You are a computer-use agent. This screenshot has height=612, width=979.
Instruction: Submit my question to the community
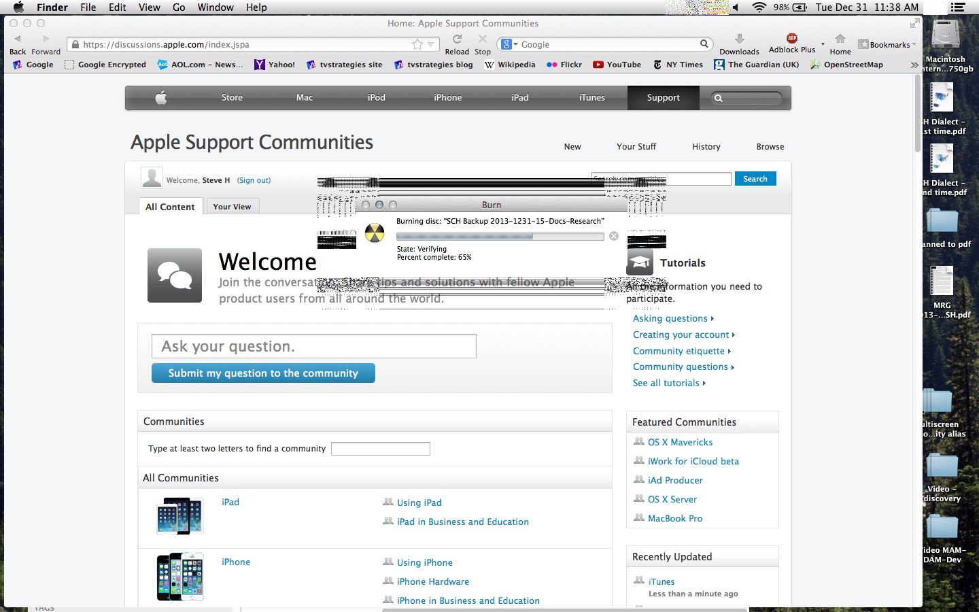(263, 373)
